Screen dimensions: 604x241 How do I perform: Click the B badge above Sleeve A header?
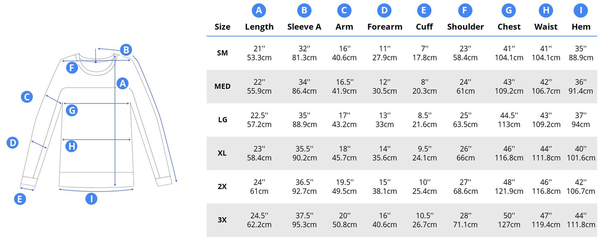304,10
